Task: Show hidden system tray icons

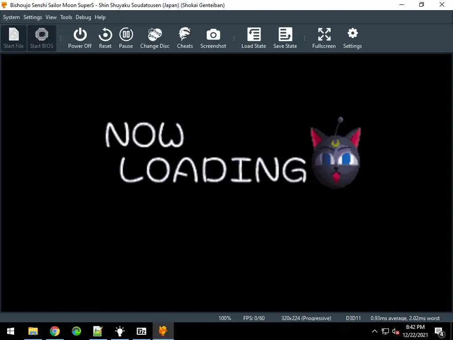Action: pos(374,331)
